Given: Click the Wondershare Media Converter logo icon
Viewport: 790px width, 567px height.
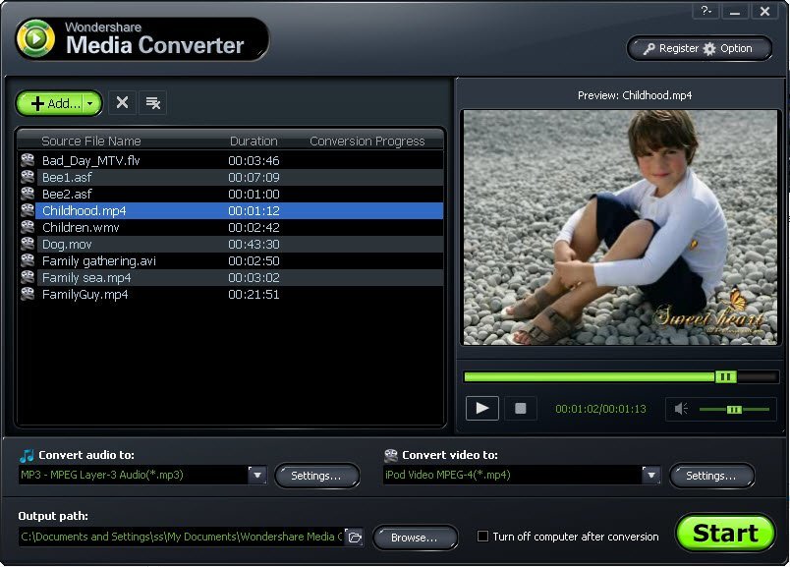Looking at the screenshot, I should [36, 38].
